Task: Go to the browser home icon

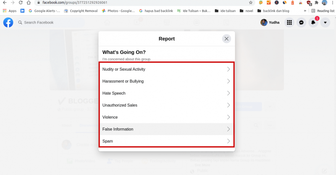Action: 29,3
